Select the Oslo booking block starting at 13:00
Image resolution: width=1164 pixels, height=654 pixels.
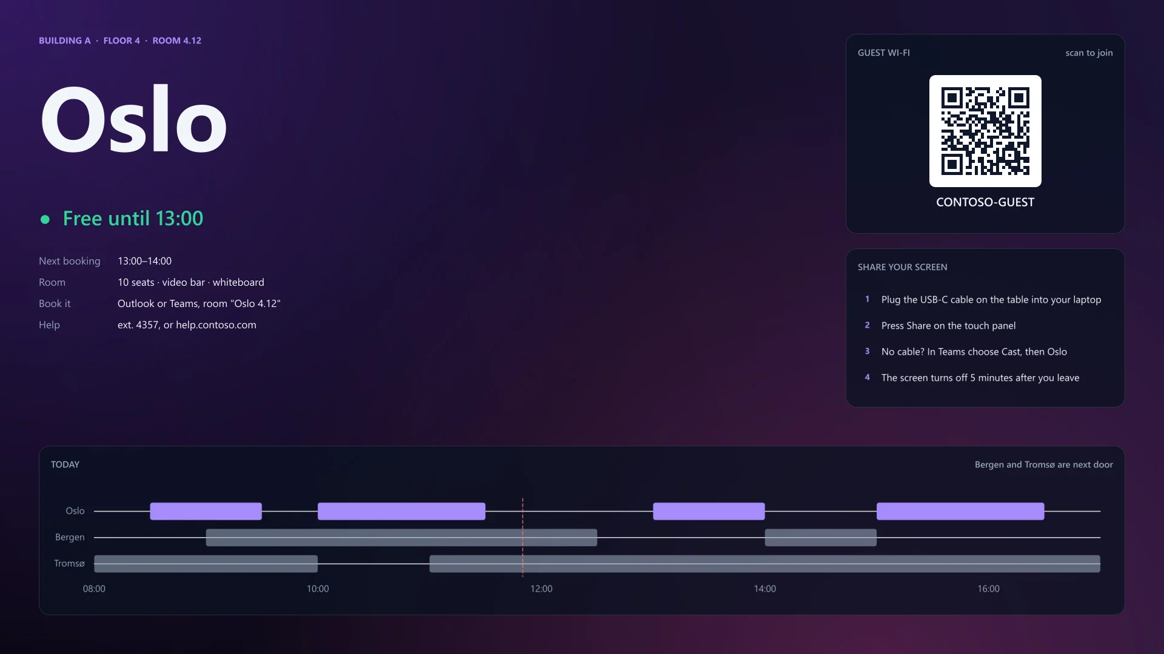tap(709, 511)
